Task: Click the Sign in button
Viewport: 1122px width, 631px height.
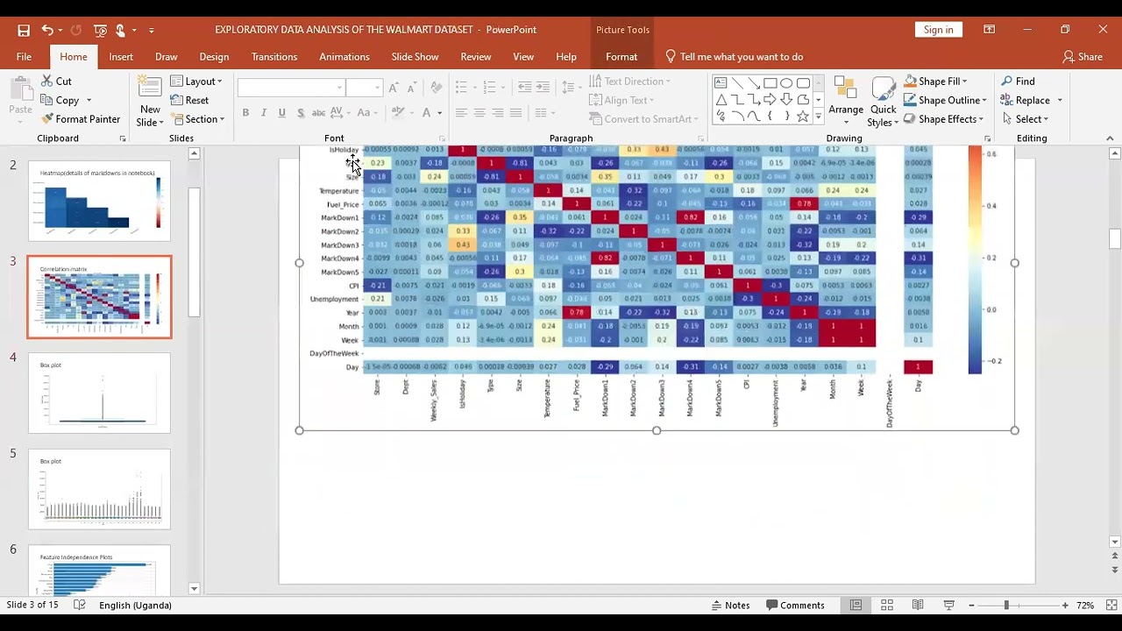Action: tap(938, 30)
